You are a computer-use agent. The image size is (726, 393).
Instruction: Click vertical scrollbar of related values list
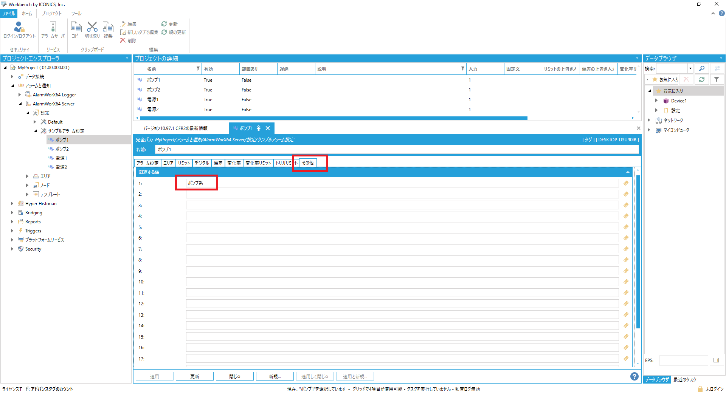pos(638,252)
